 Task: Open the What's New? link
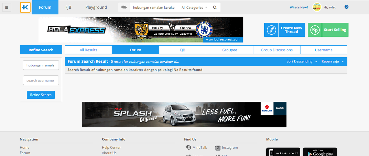299,8
